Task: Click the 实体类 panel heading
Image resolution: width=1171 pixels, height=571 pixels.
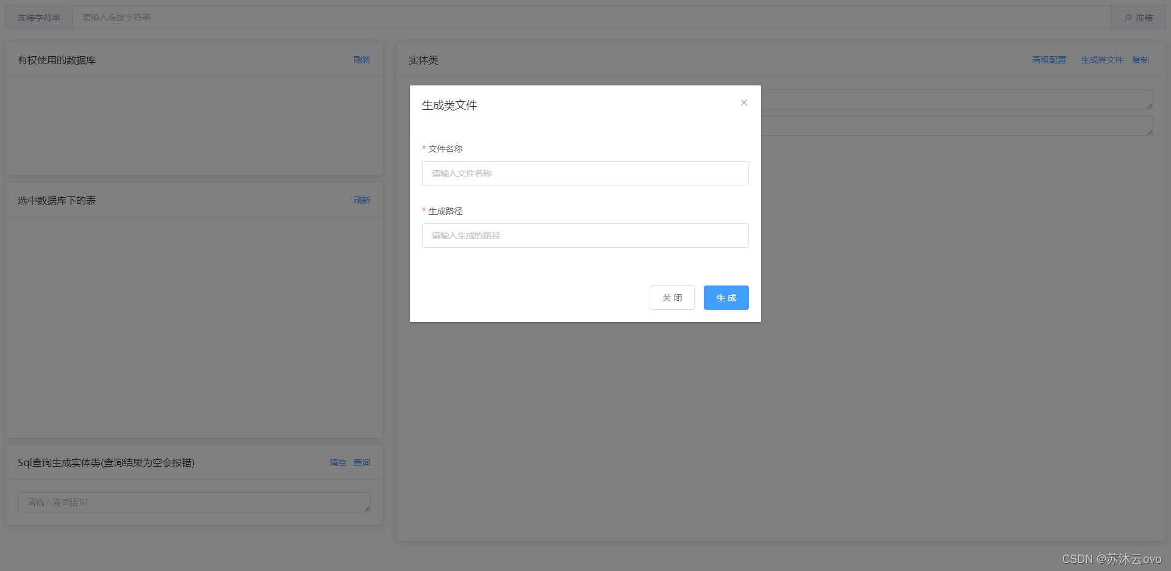Action: point(423,60)
